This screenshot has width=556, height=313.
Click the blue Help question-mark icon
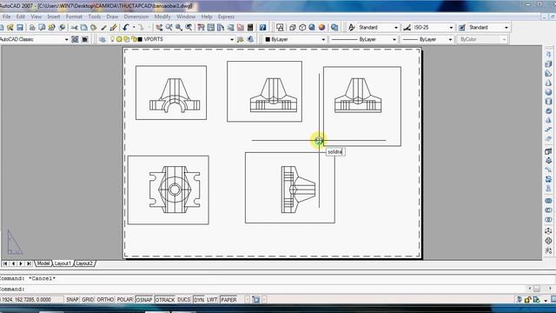[262, 27]
